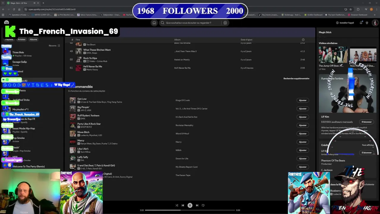Add Big Pimpin' with Ajouter button
This screenshot has width=380, height=214.
point(303,108)
